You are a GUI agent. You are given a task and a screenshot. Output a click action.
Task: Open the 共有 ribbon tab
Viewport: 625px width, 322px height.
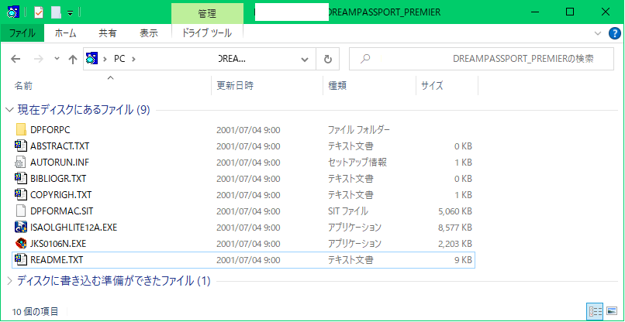pyautogui.click(x=108, y=33)
